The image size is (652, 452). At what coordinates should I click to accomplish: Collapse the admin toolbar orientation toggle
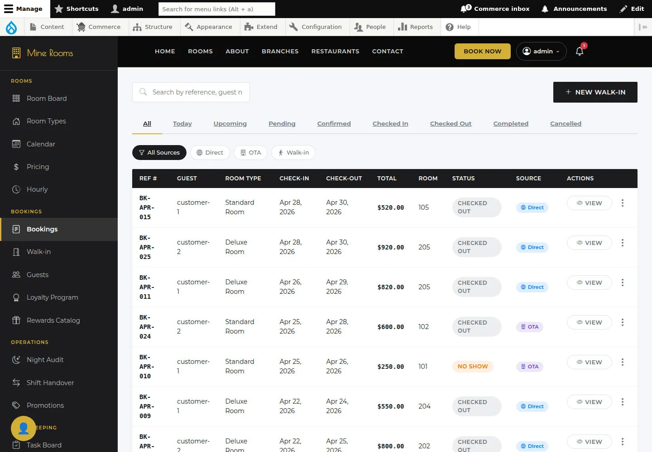click(x=642, y=27)
